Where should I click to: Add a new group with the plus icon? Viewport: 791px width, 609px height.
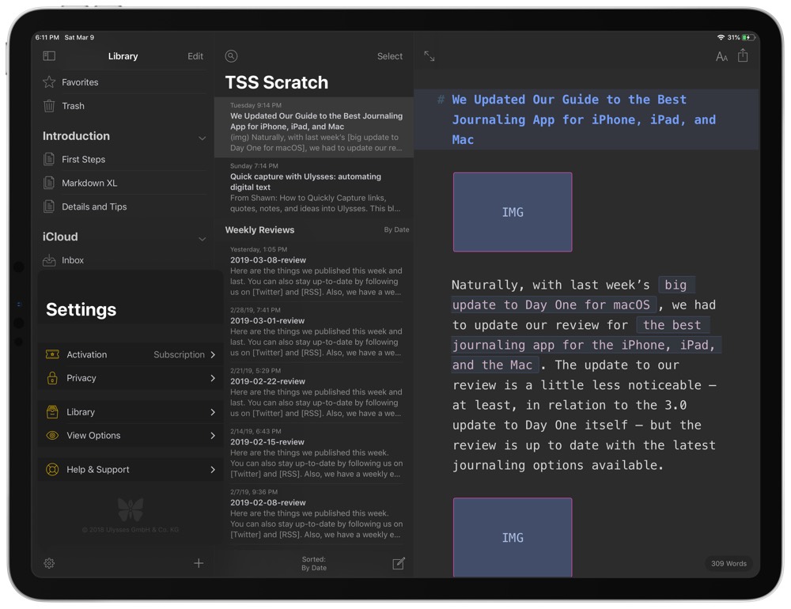199,563
